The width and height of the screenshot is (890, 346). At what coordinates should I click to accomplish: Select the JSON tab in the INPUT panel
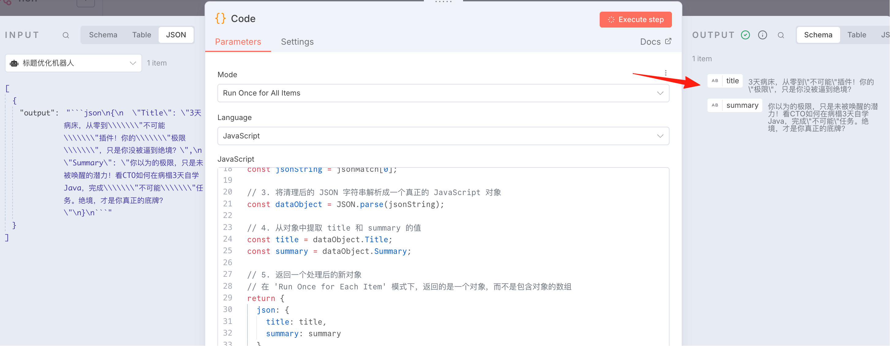click(x=176, y=35)
